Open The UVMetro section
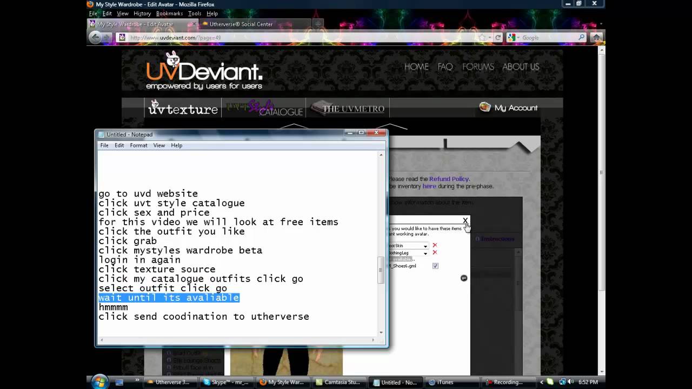Viewport: 692px width, 389px height. 348,108
